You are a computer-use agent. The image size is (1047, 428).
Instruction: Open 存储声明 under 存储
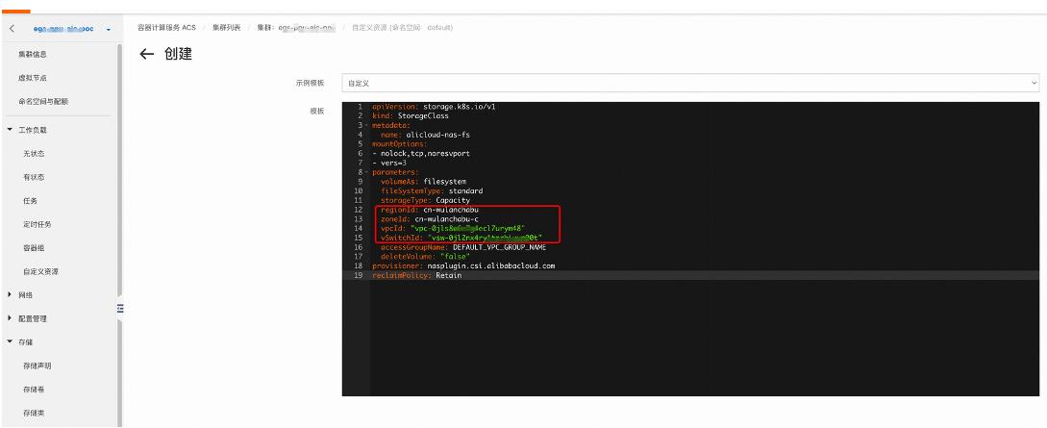(x=37, y=365)
